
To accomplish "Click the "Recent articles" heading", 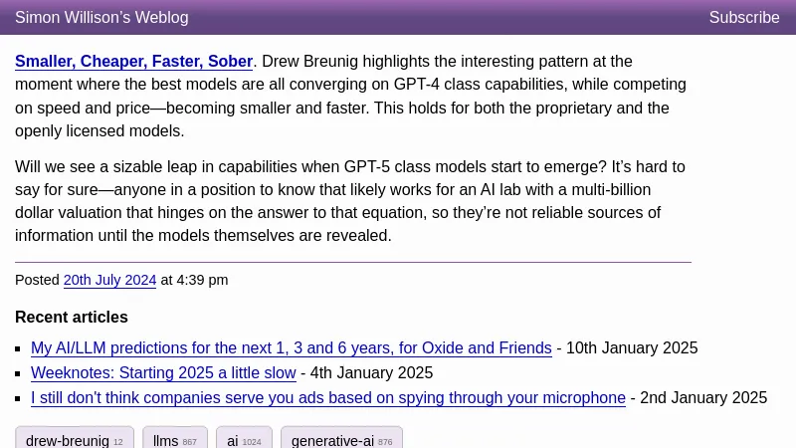I will tap(72, 318).
